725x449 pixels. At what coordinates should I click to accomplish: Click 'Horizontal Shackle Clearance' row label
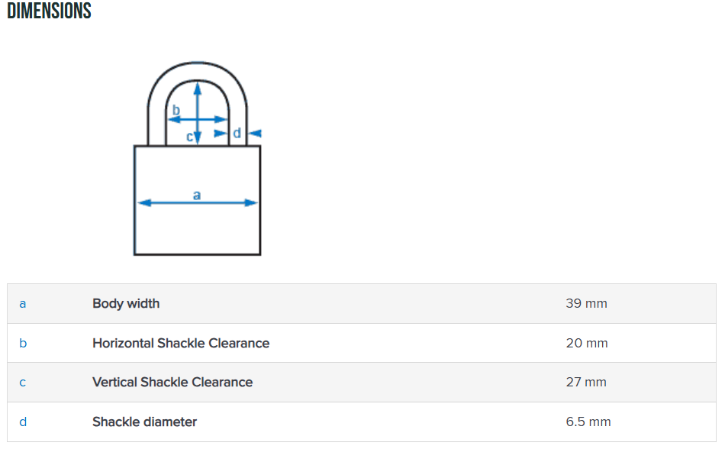coord(181,344)
